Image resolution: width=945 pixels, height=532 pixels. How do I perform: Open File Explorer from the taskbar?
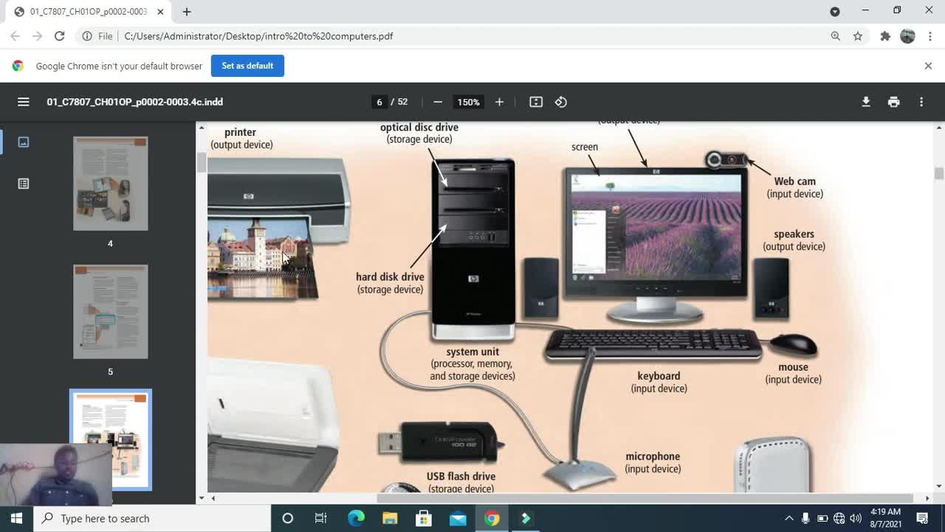[390, 518]
